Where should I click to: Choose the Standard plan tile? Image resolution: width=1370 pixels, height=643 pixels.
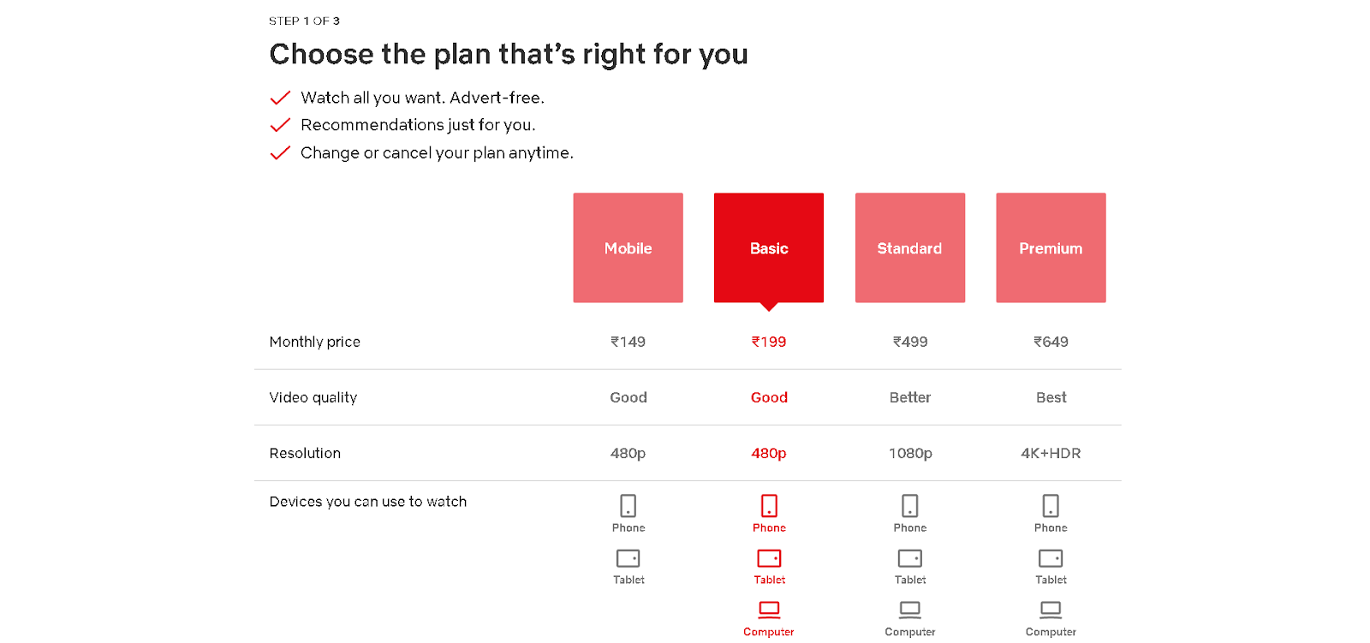coord(909,247)
